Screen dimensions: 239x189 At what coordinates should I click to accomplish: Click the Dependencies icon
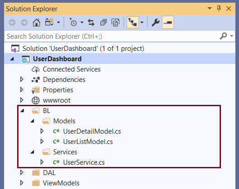pyautogui.click(x=36, y=80)
